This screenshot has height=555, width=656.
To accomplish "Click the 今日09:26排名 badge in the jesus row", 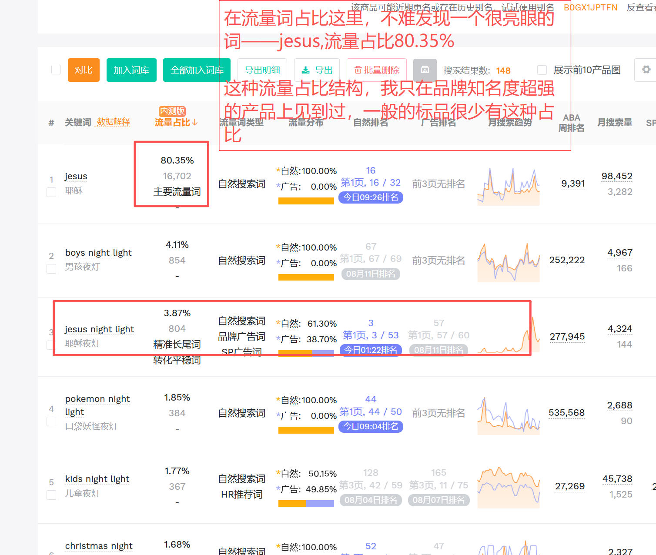I will [371, 197].
